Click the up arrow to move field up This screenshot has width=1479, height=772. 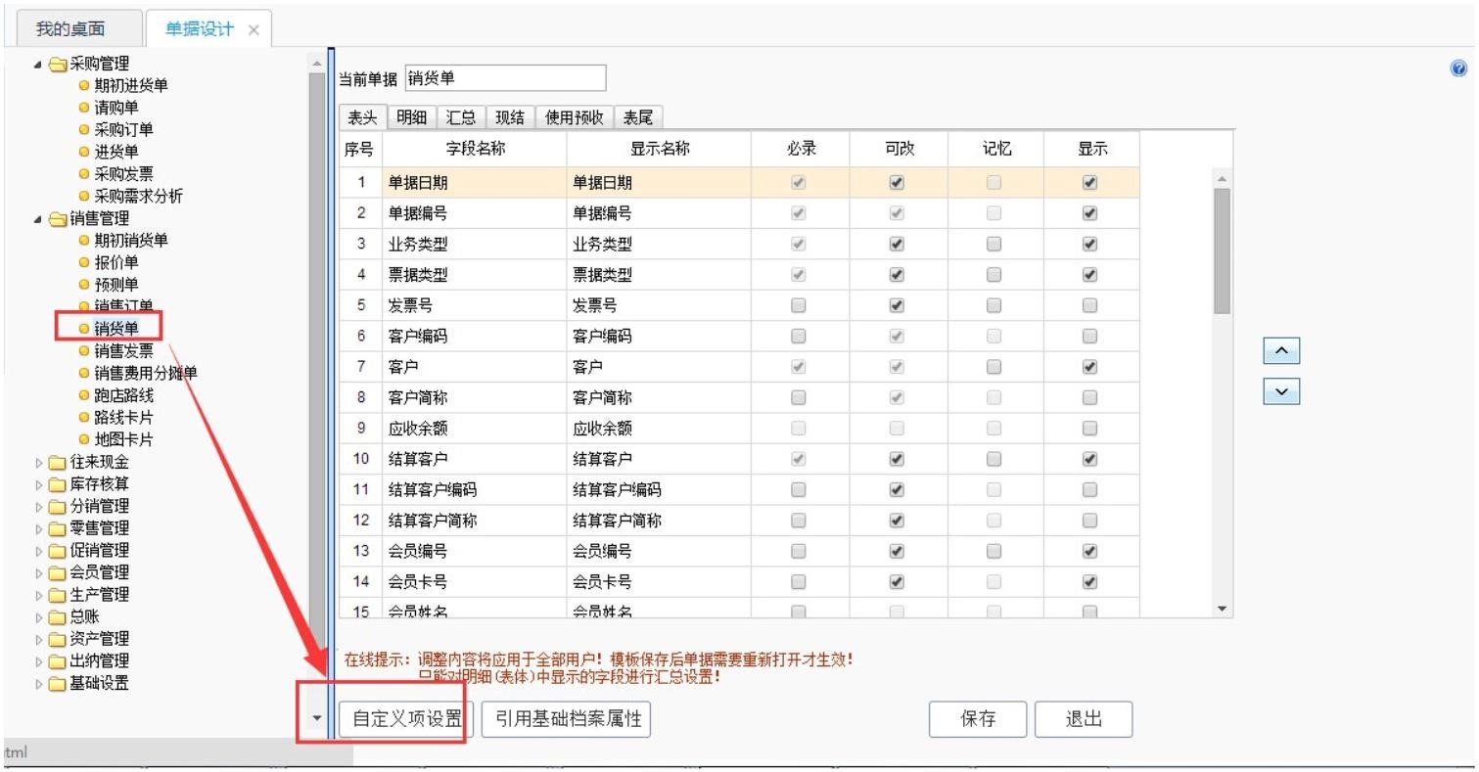click(x=1280, y=349)
